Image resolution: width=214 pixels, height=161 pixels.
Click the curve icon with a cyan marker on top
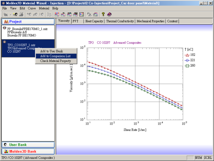coord(69,15)
